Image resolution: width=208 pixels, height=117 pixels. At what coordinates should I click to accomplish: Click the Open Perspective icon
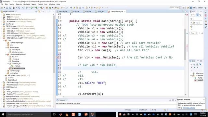[183, 8]
